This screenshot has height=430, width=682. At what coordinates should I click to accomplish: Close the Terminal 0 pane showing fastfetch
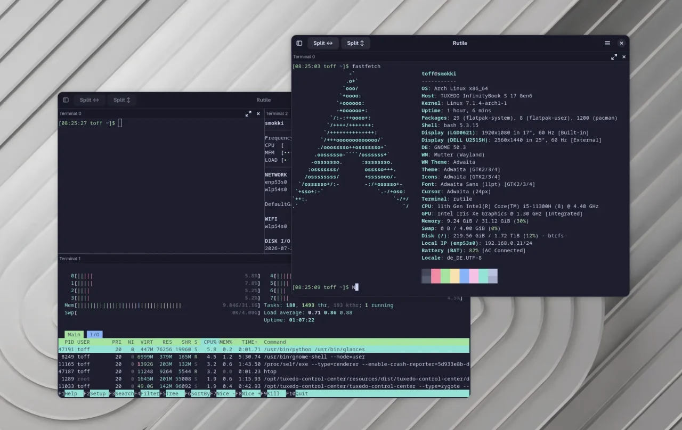tap(624, 56)
